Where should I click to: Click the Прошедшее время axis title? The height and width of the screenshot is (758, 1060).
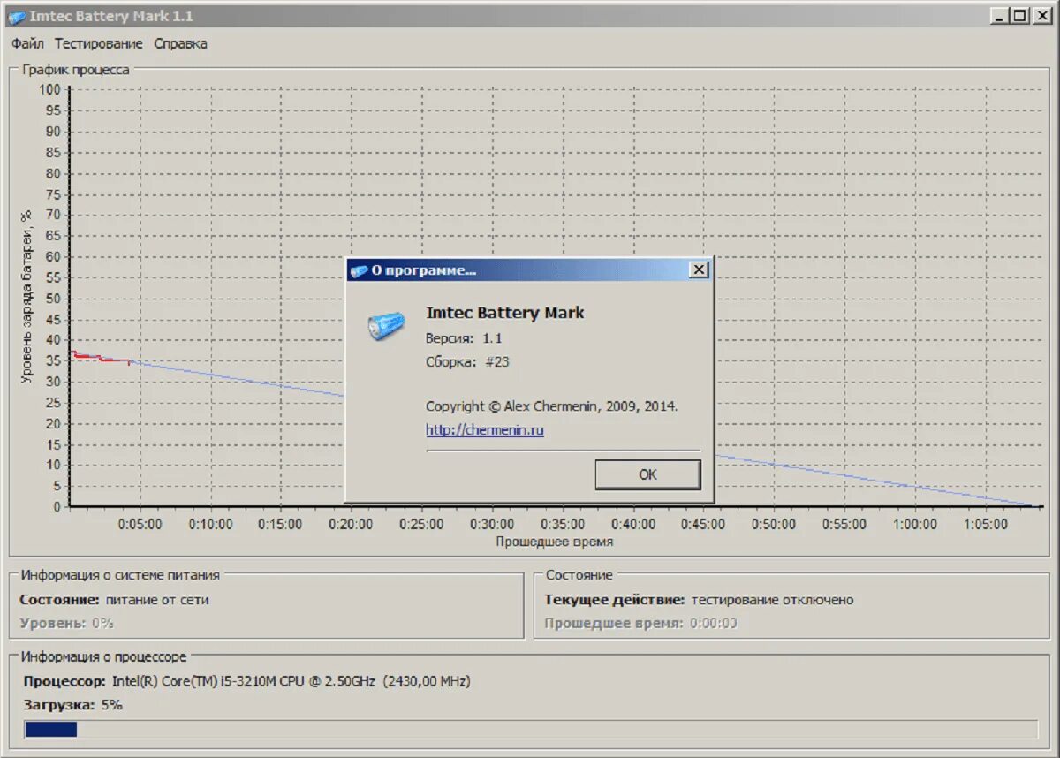point(554,541)
